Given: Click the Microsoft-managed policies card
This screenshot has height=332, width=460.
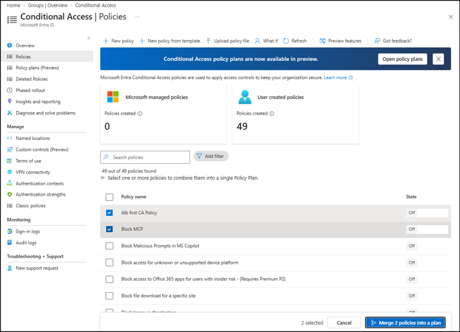Looking at the screenshot, I should pyautogui.click(x=163, y=114).
